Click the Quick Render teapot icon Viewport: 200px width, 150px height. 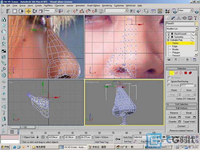[197, 12]
